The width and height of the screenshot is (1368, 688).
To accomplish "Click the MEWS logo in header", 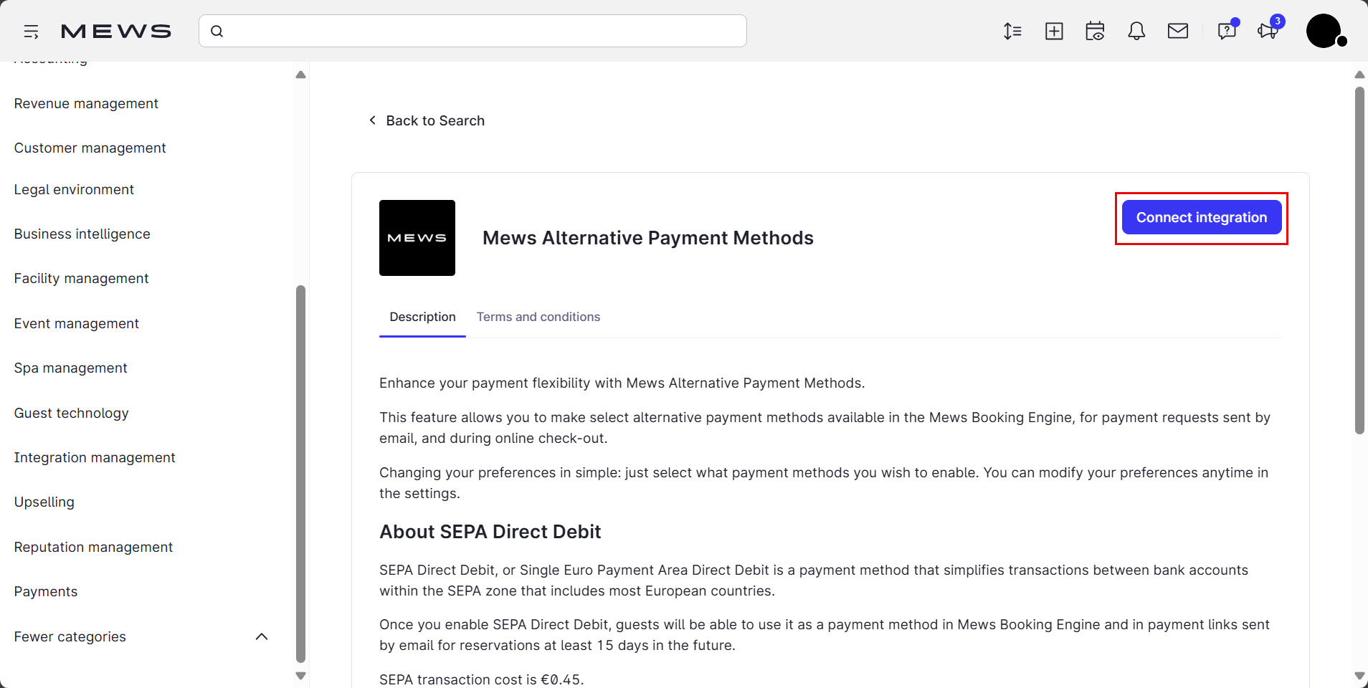I will pos(116,32).
